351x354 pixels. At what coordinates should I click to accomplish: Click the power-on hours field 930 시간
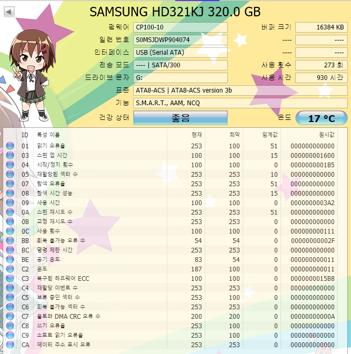tap(322, 78)
